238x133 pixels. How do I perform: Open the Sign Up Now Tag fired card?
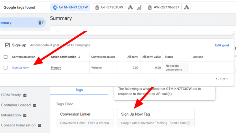point(156,118)
